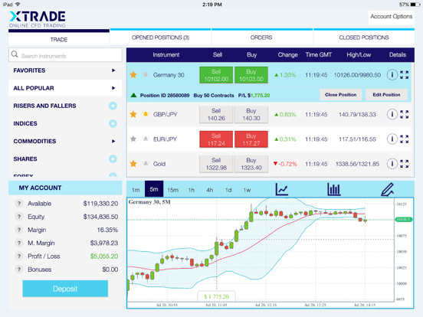Toggle favorite star for GBP/JPY

point(133,114)
